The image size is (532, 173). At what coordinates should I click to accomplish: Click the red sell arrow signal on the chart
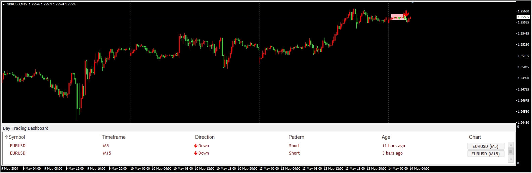(406, 13)
